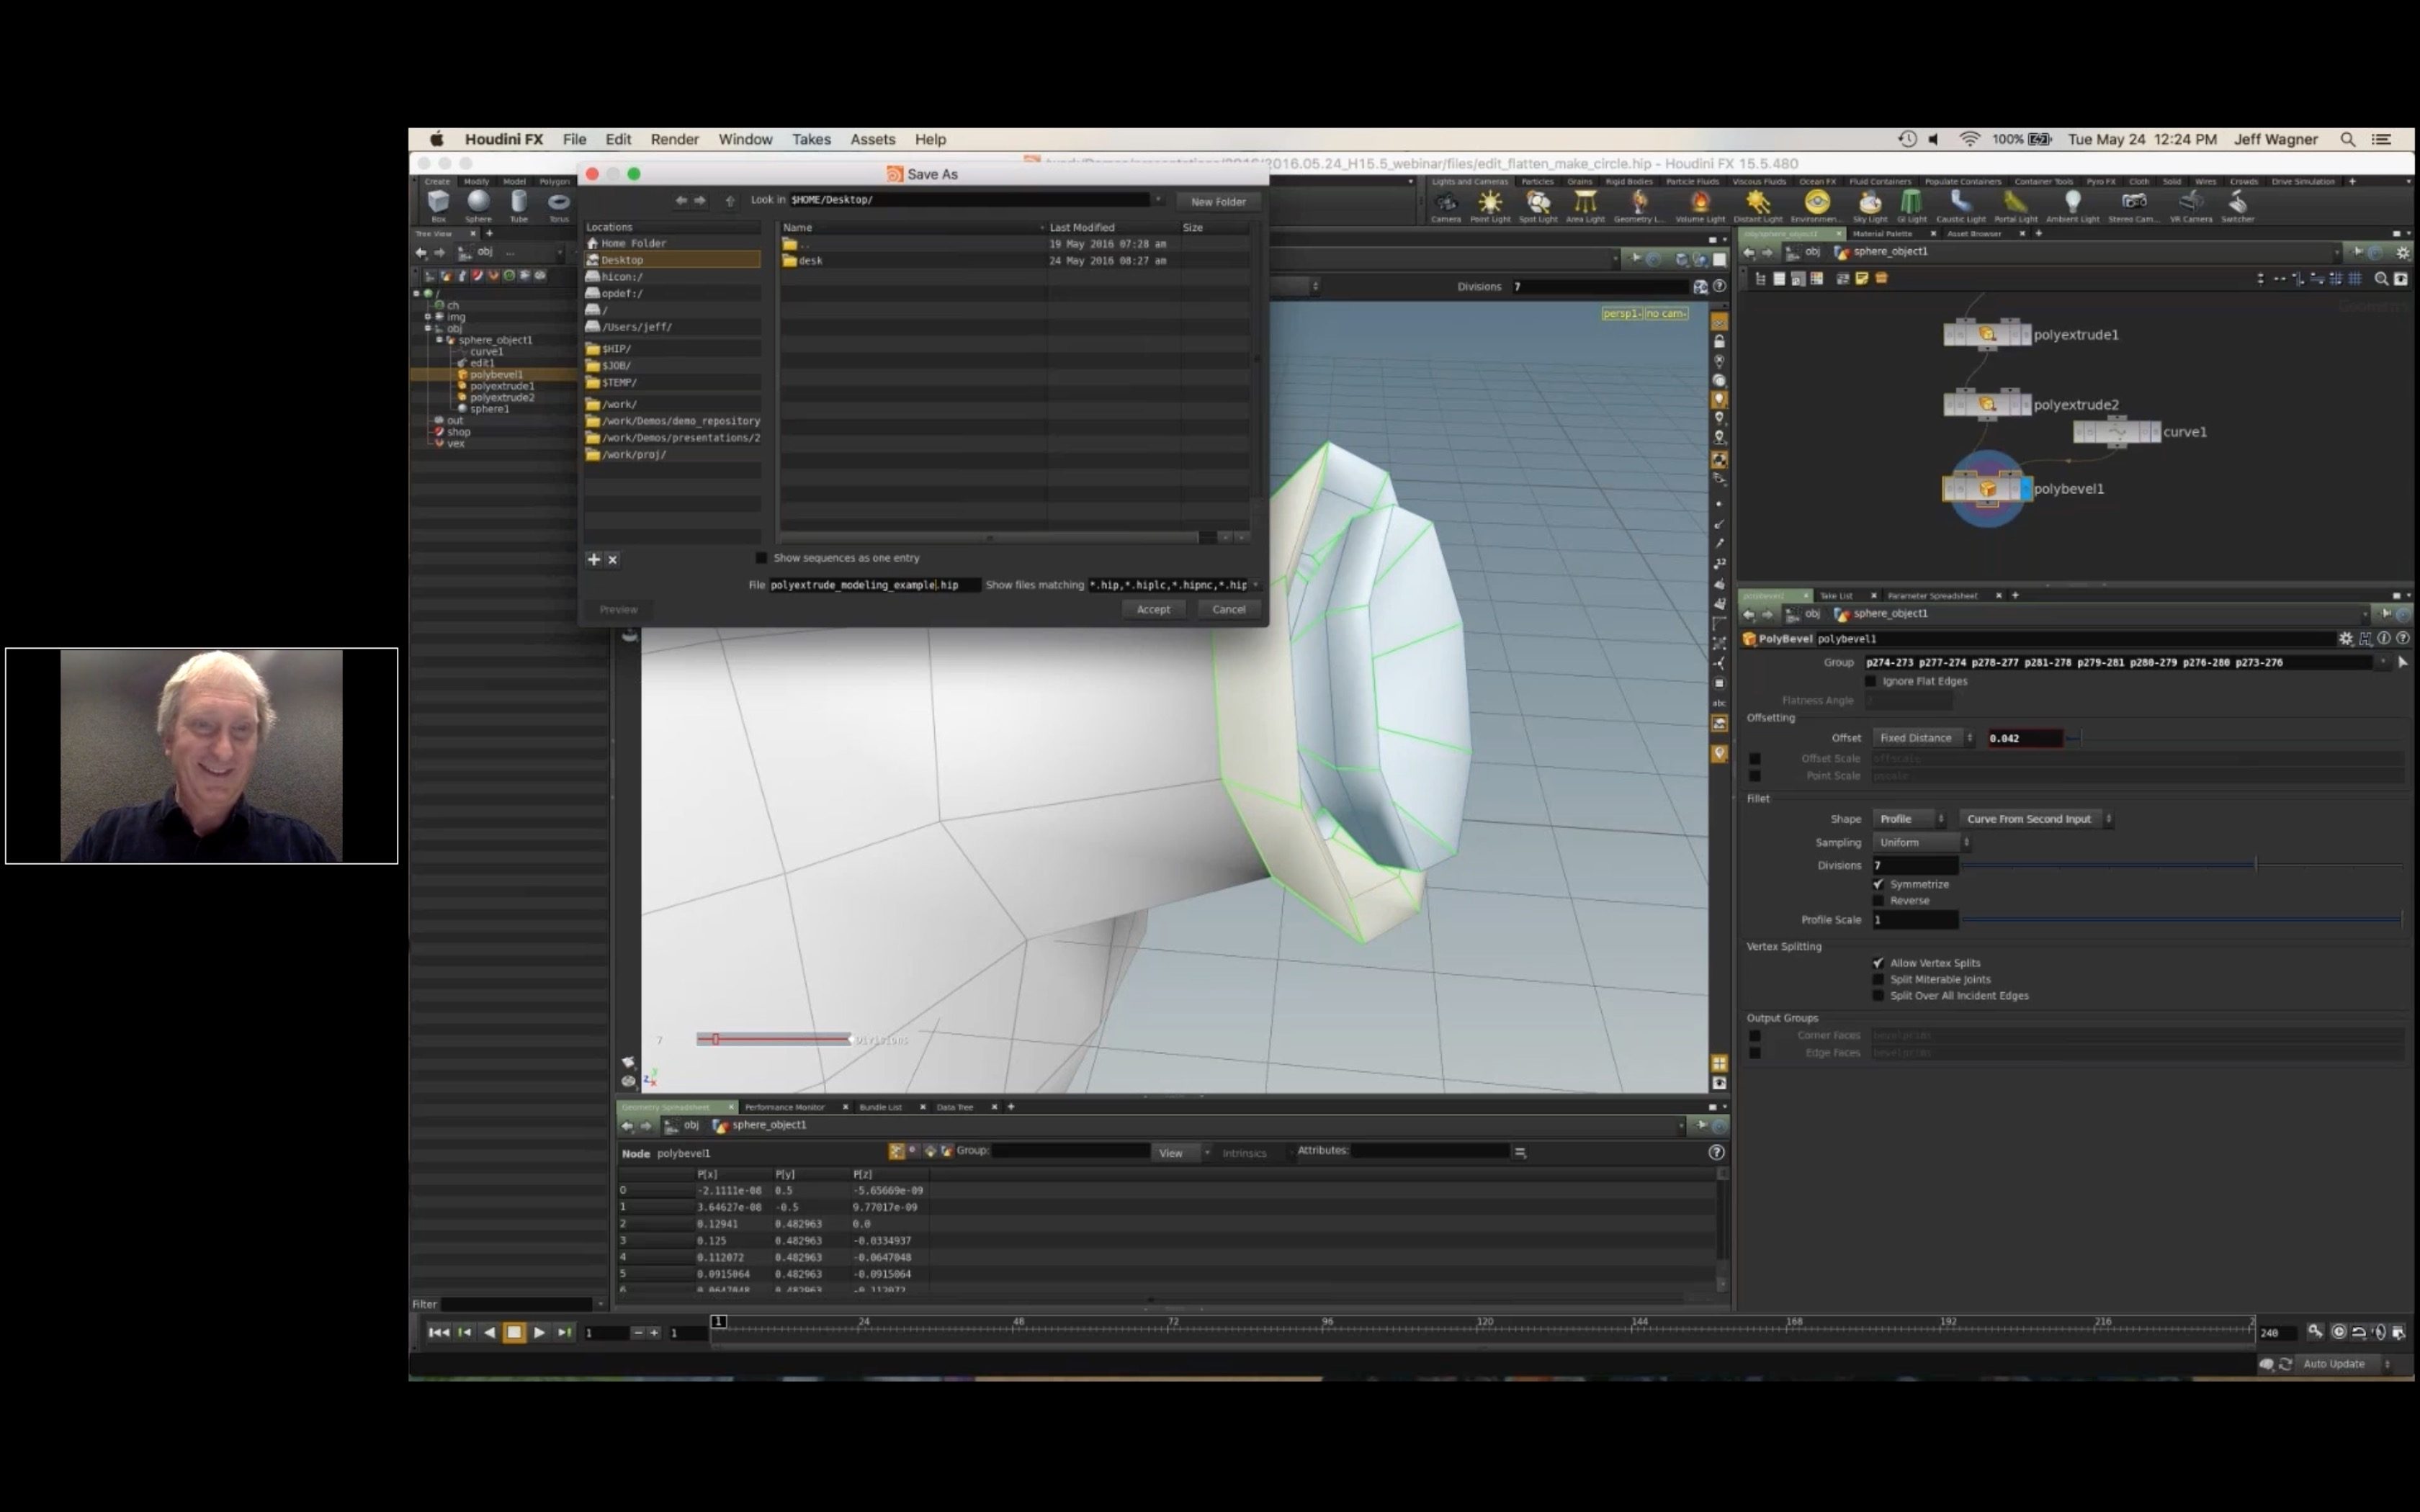
Task: Select the Tube shelf tool
Action: [518, 205]
